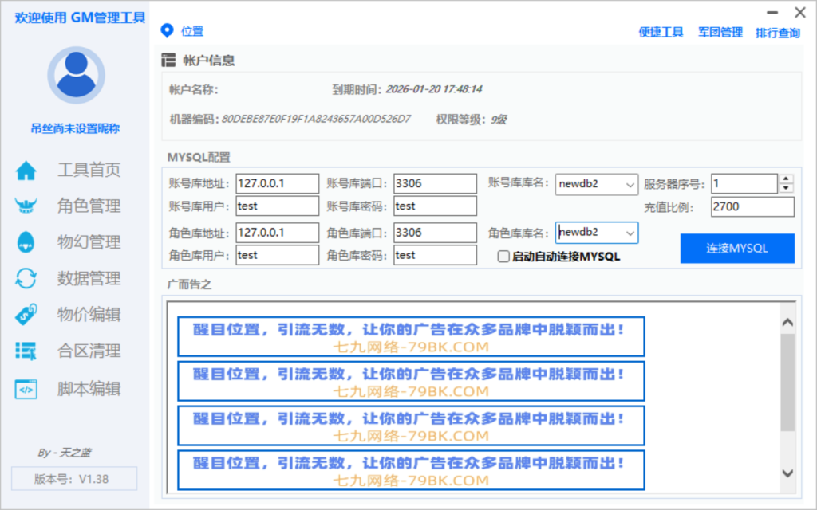The height and width of the screenshot is (510, 817).
Task: Increase 服务器序号 with the up arrow
Action: 787,178
